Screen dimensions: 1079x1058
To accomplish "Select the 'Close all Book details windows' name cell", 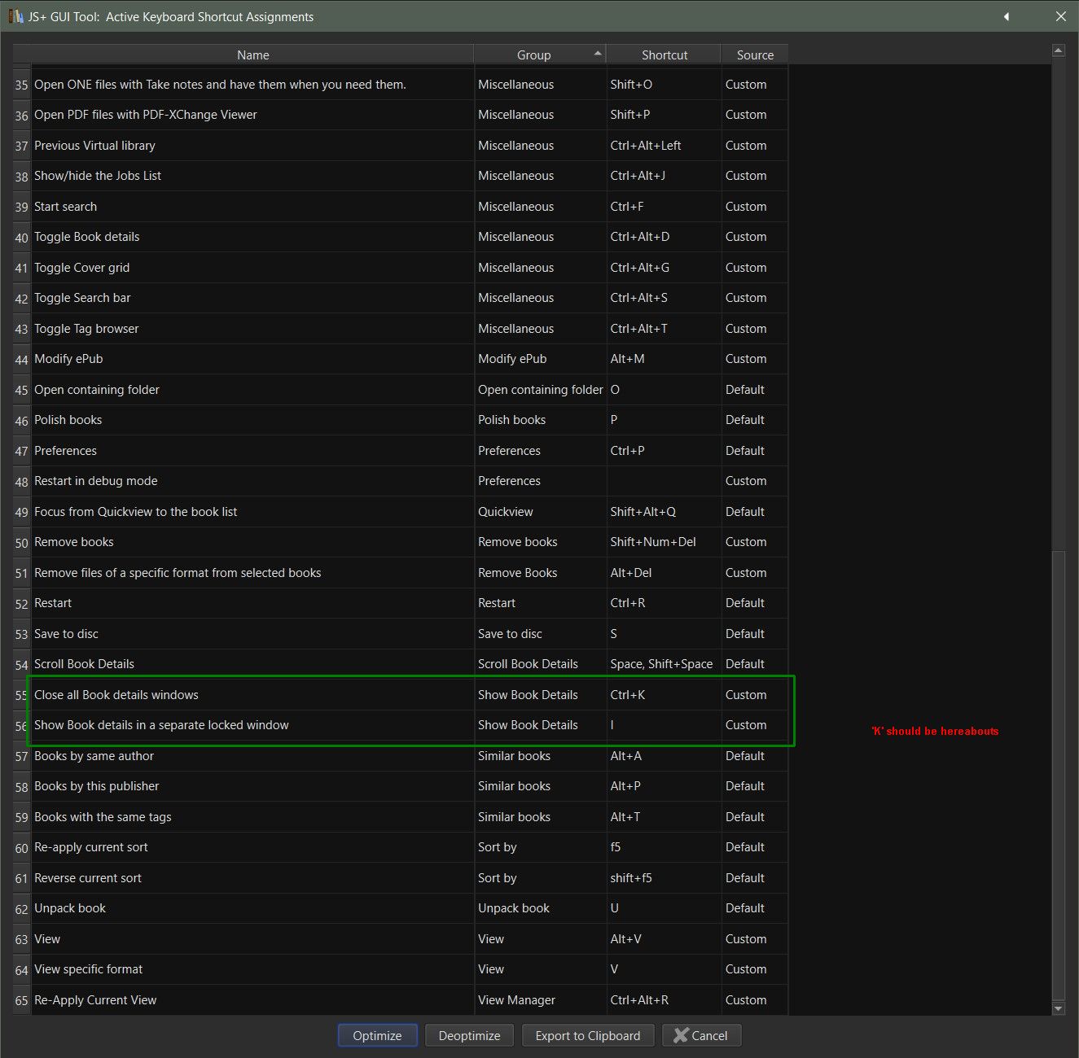I will coord(252,695).
